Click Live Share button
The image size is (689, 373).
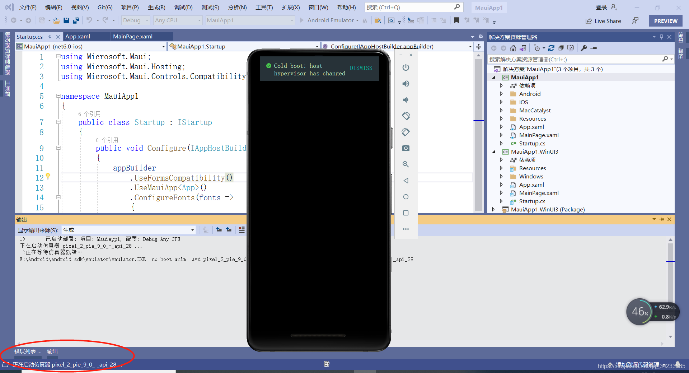click(x=603, y=21)
